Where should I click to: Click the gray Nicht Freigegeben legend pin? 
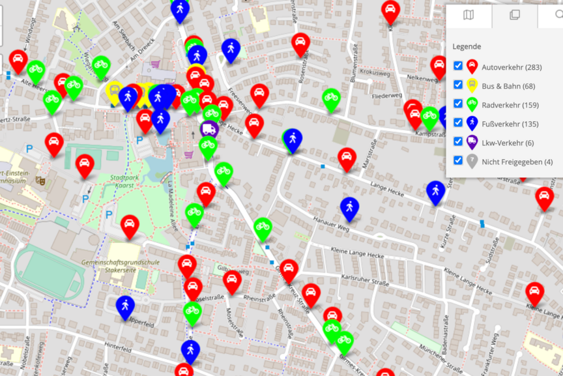pyautogui.click(x=472, y=161)
